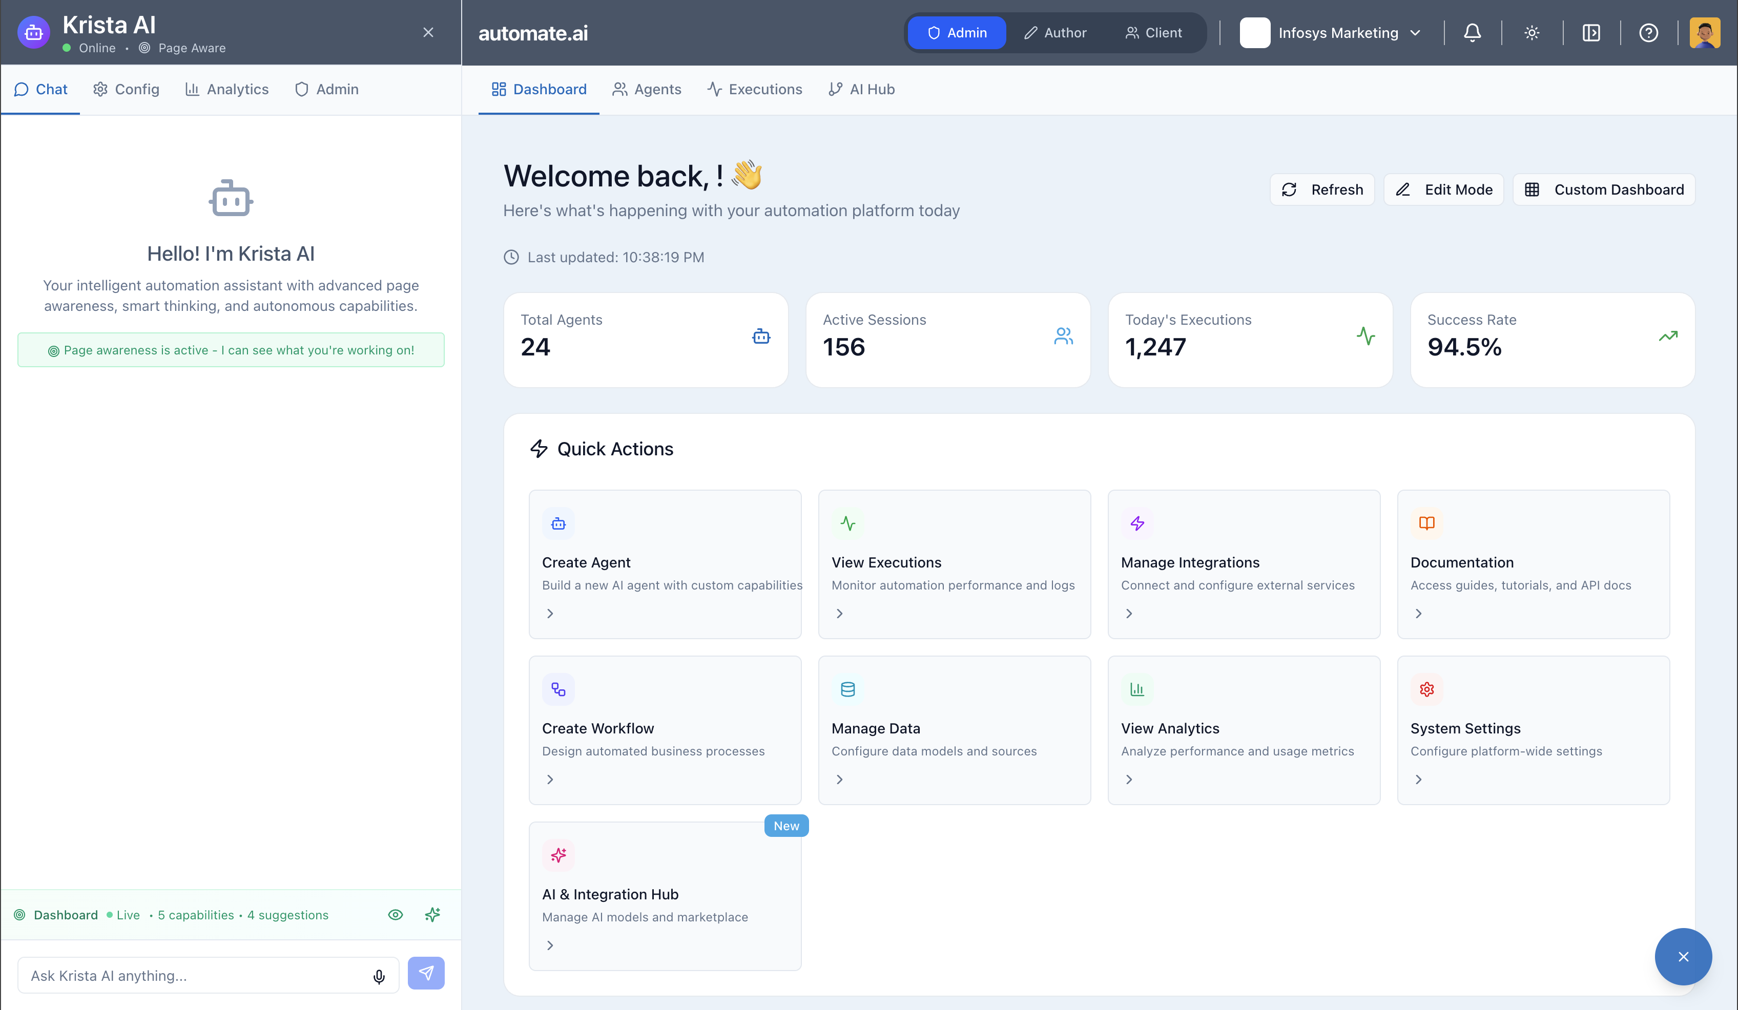Image resolution: width=1738 pixels, height=1010 pixels.
Task: Open the Custom Dashboard button
Action: pyautogui.click(x=1604, y=190)
